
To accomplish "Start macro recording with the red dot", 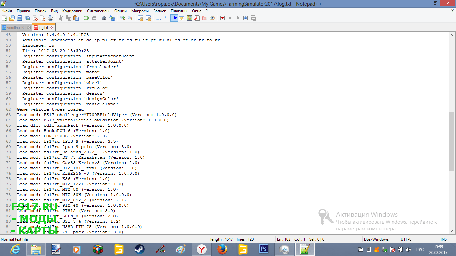I will point(222,18).
